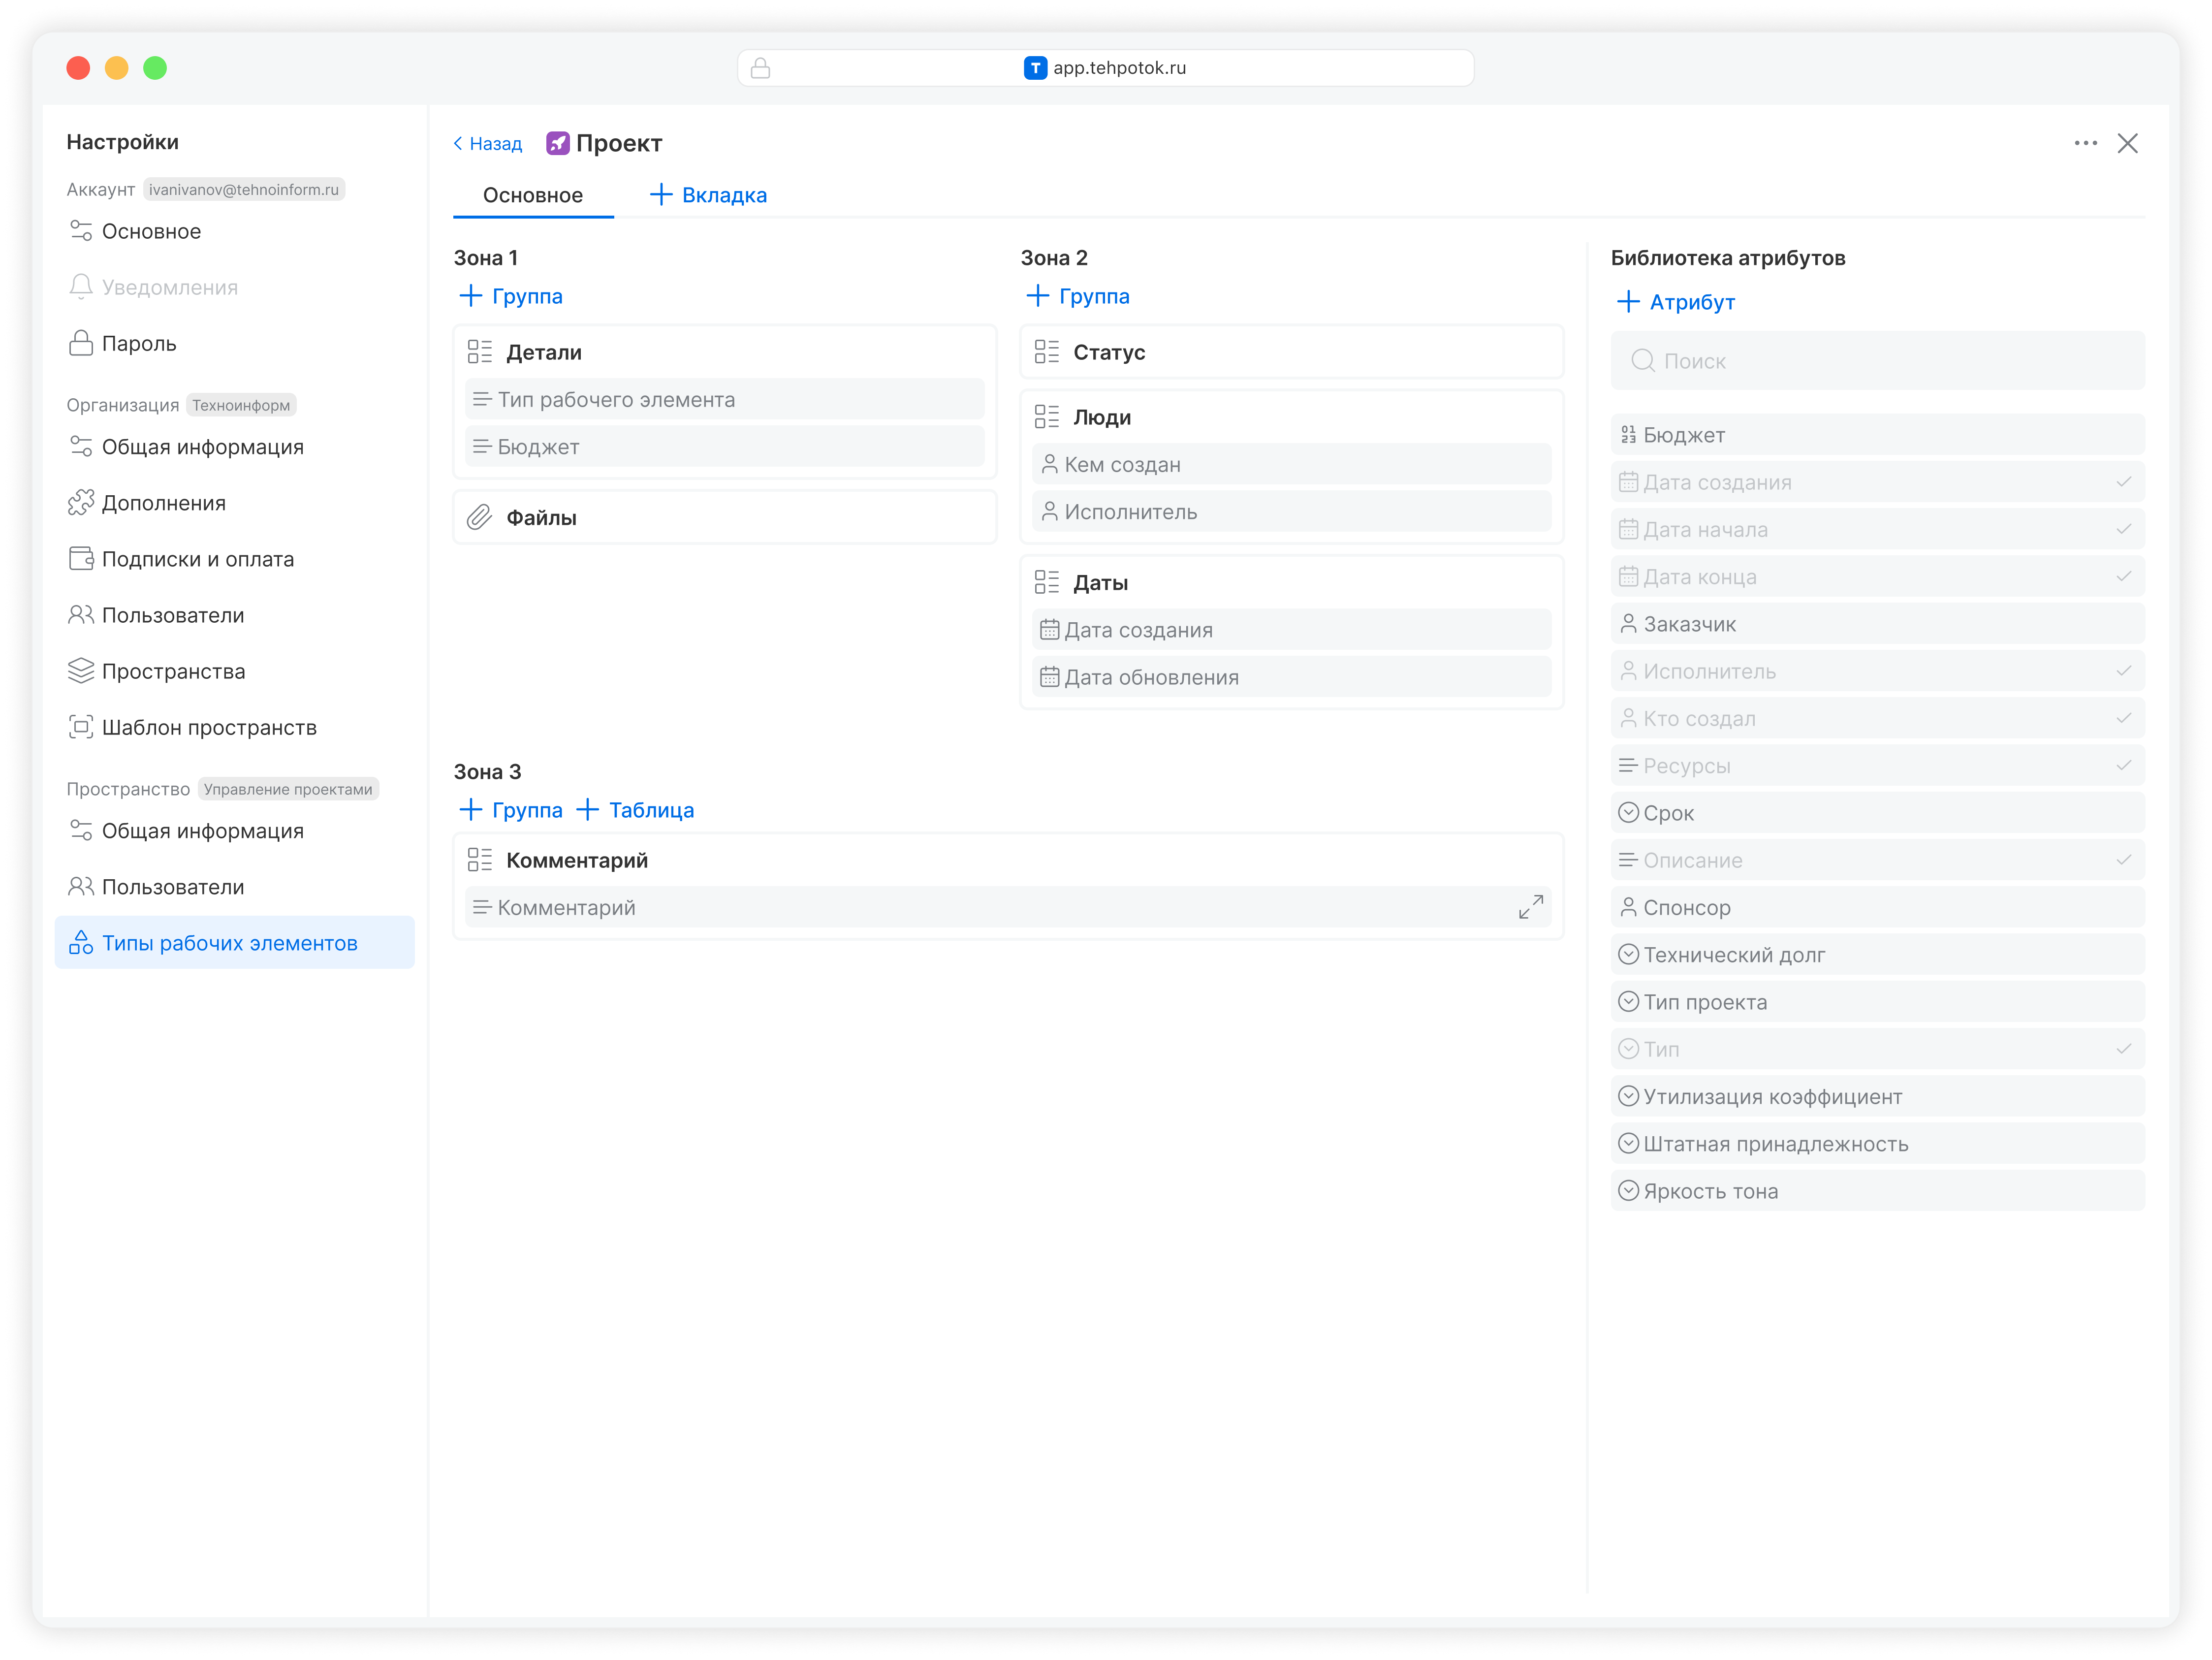Screen dimensions: 2212x1660
Task: Click the Поиск attribute search field
Action: click(1876, 361)
